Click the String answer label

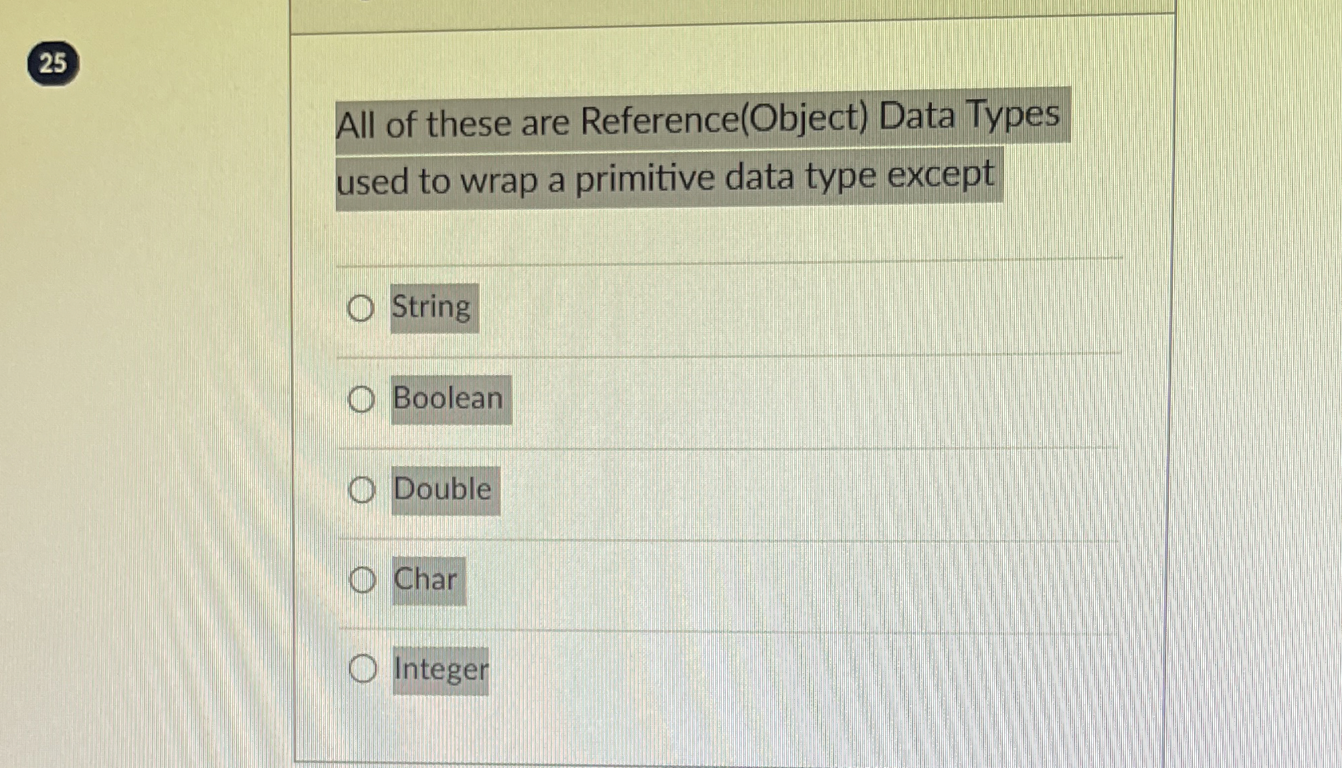pyautogui.click(x=430, y=307)
